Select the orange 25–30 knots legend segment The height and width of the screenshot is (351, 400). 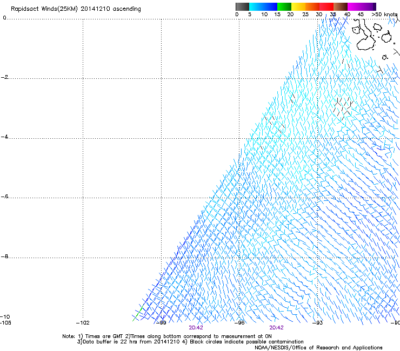pos(312,6)
